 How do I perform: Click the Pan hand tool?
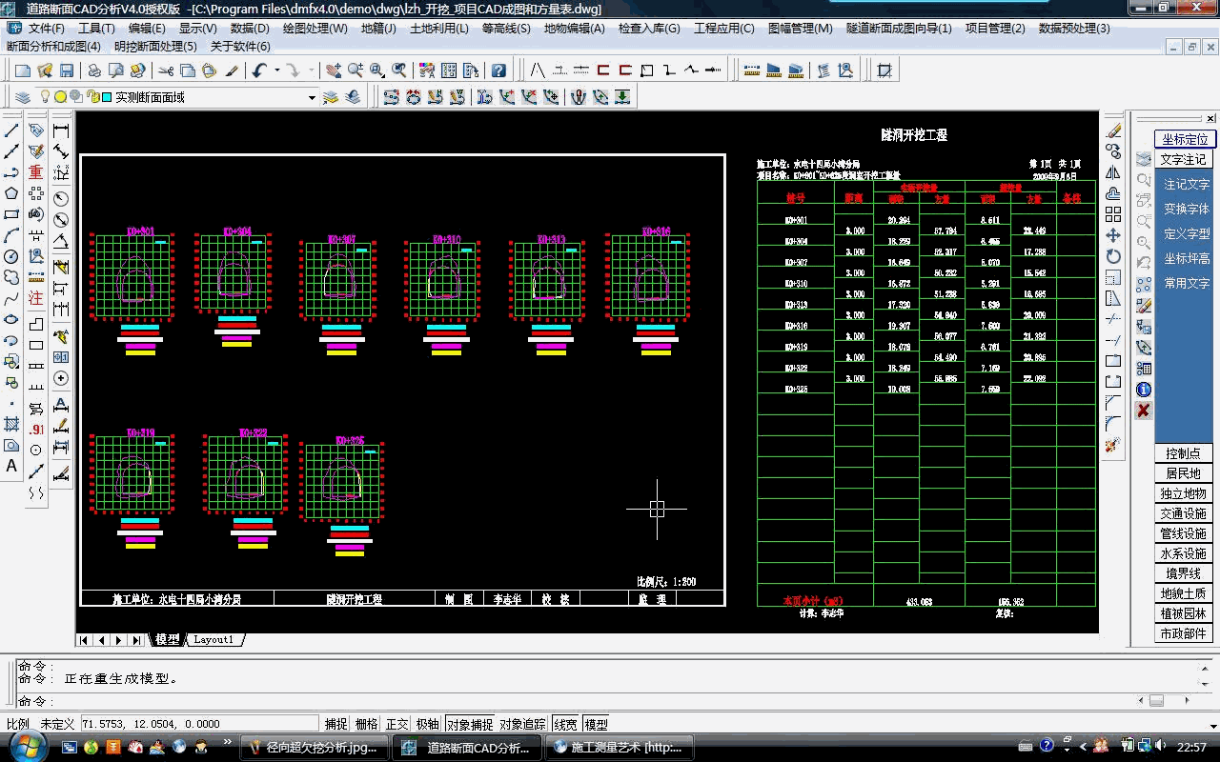pyautogui.click(x=332, y=70)
